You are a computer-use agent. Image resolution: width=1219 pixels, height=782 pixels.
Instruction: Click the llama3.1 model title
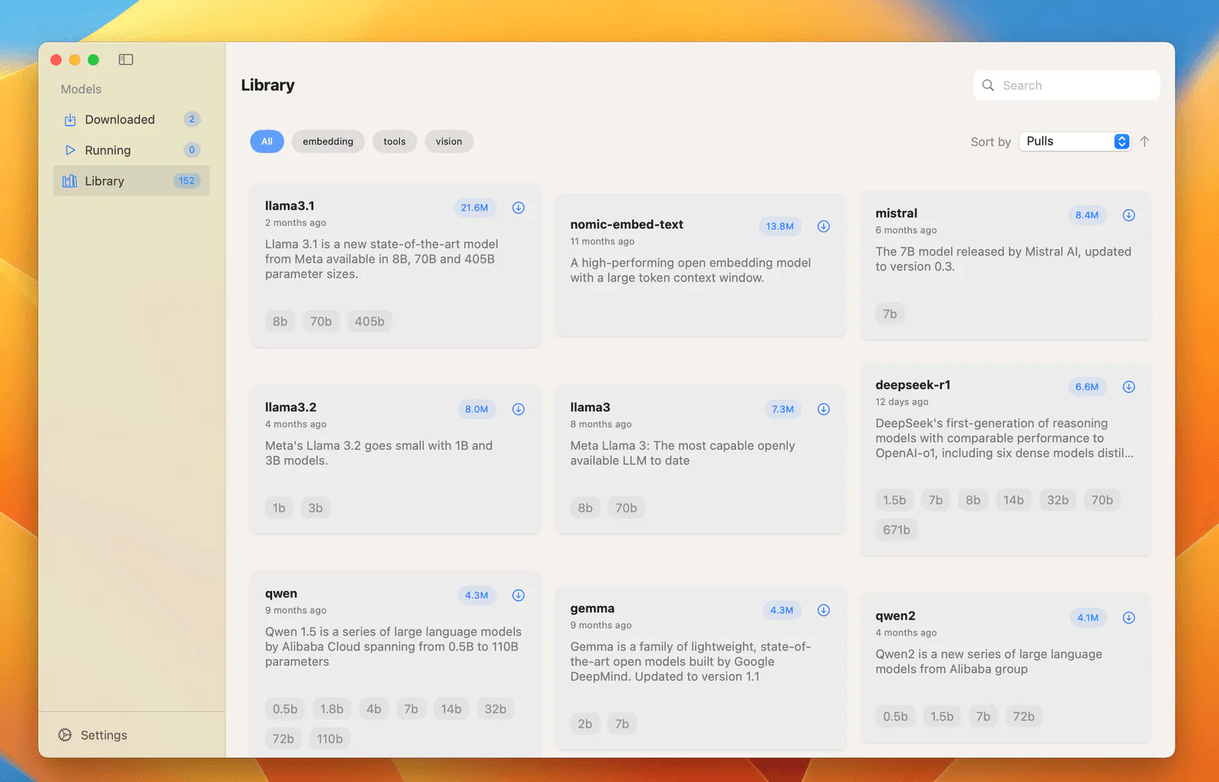click(290, 206)
